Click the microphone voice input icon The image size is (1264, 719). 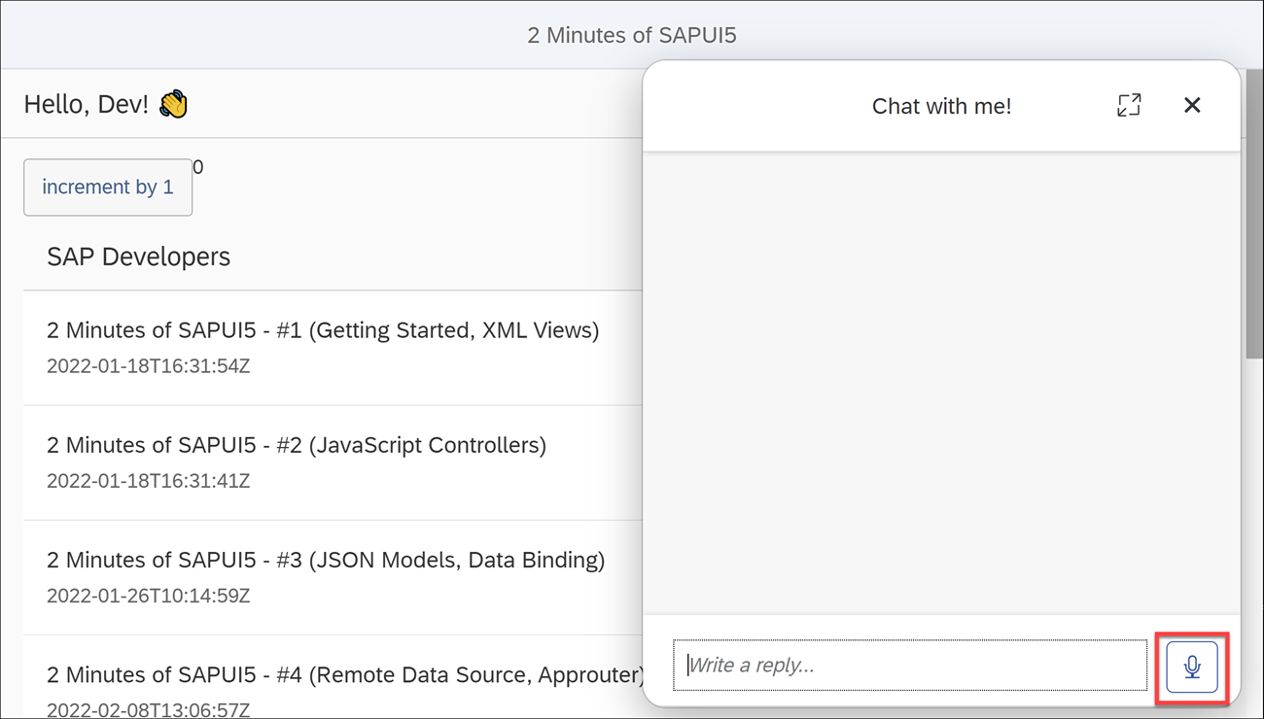click(x=1192, y=667)
